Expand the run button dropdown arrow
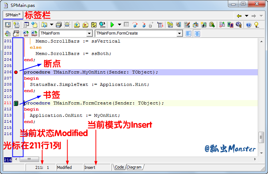The image size is (268, 174). click(119, 25)
